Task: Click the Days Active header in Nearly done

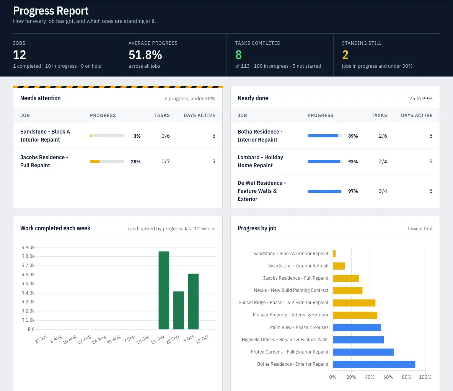Action: [417, 115]
